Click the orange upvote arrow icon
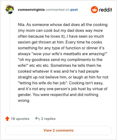This screenshot has width=117, height=140. (x=7, y=119)
